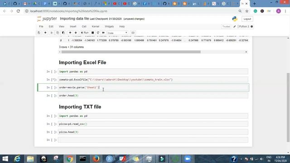The width and height of the screenshot is (290, 163).
Task: Click the browser address bar URL
Action: 68,11
